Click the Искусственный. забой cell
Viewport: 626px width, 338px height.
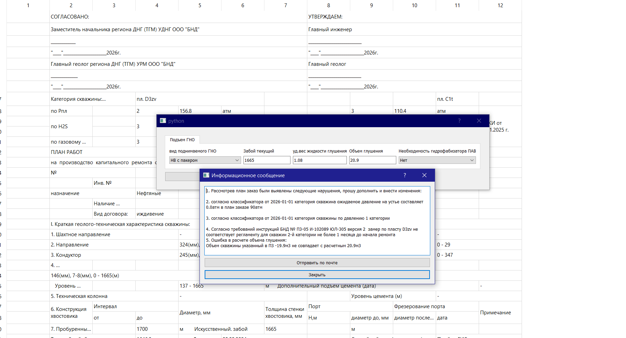coord(221,329)
